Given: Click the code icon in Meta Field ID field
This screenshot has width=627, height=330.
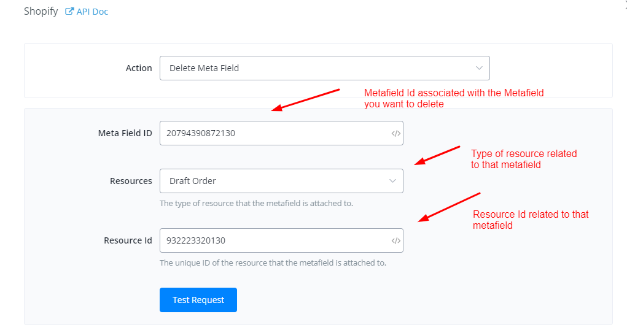Looking at the screenshot, I should [395, 133].
